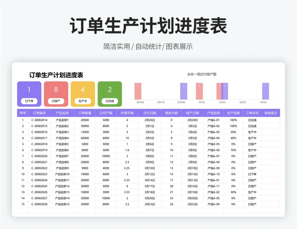297x229 pixels.
Task: Click scheduling date 3月19日 in the C-30002026 row
Action: (x=192, y=192)
